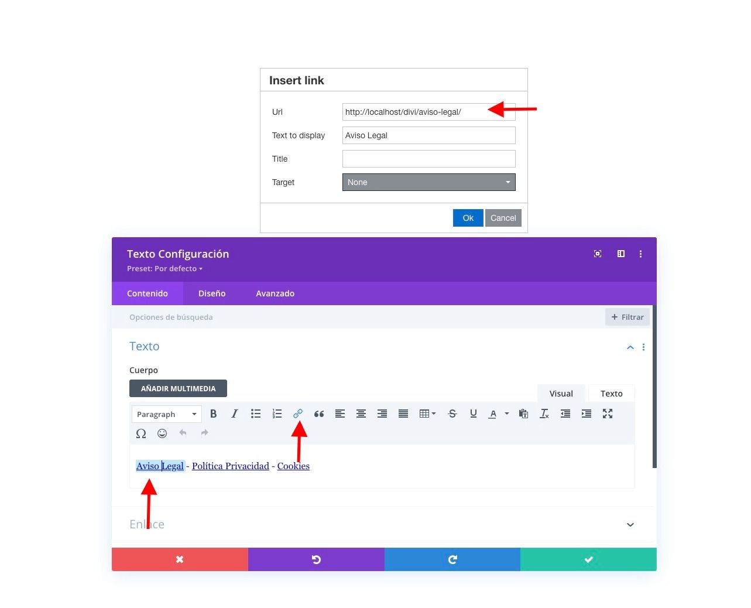Apply italic formatting to text
The width and height of the screenshot is (751, 608).
tap(235, 414)
